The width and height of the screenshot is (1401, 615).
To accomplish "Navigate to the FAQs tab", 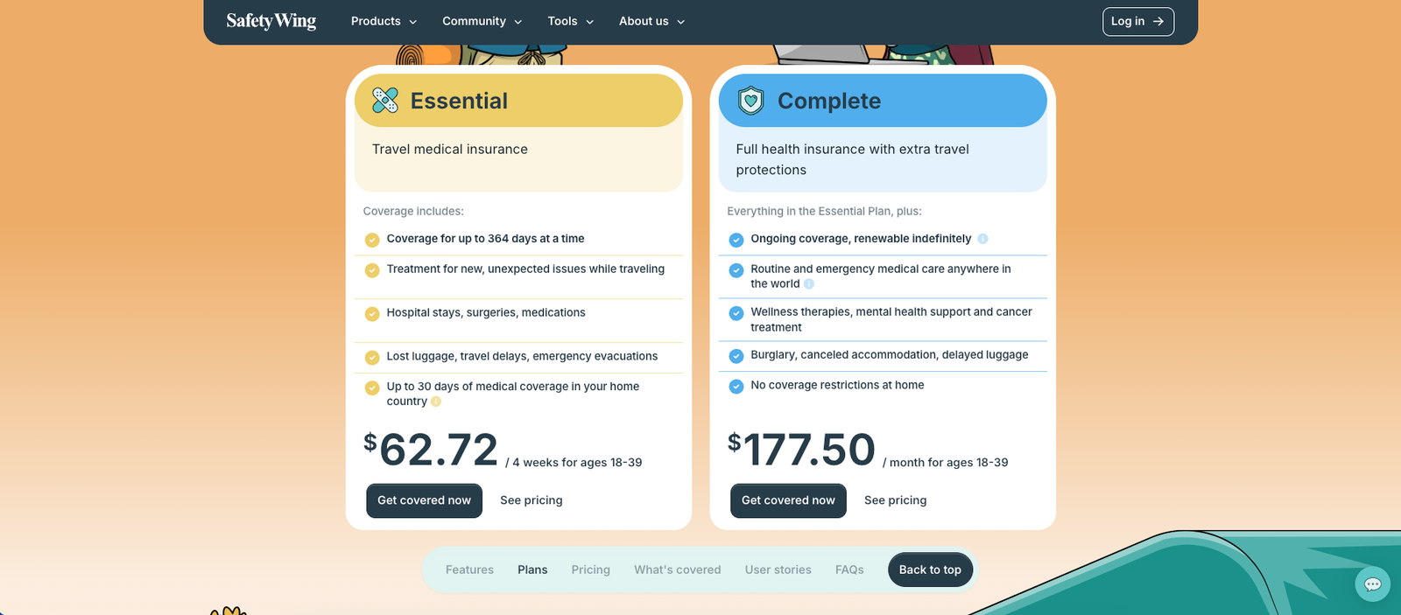I will pos(849,570).
